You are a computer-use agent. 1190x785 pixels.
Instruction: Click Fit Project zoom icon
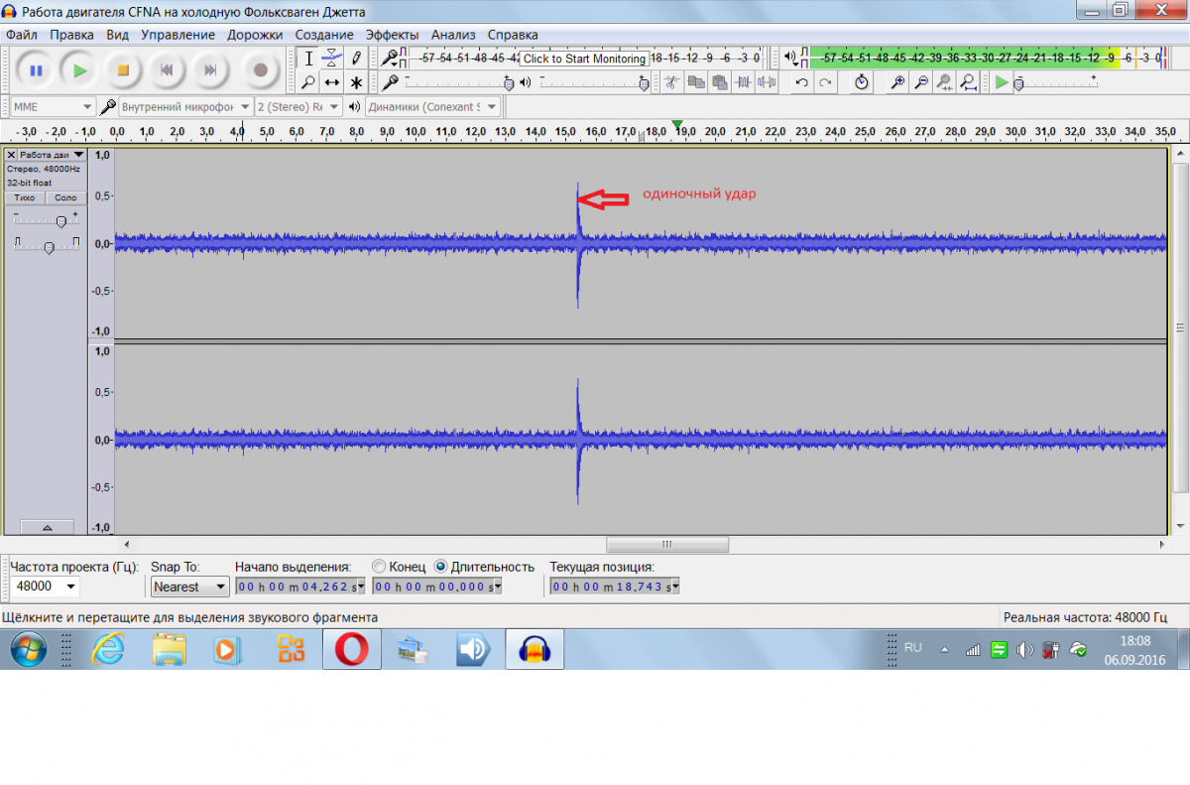pyautogui.click(x=968, y=82)
